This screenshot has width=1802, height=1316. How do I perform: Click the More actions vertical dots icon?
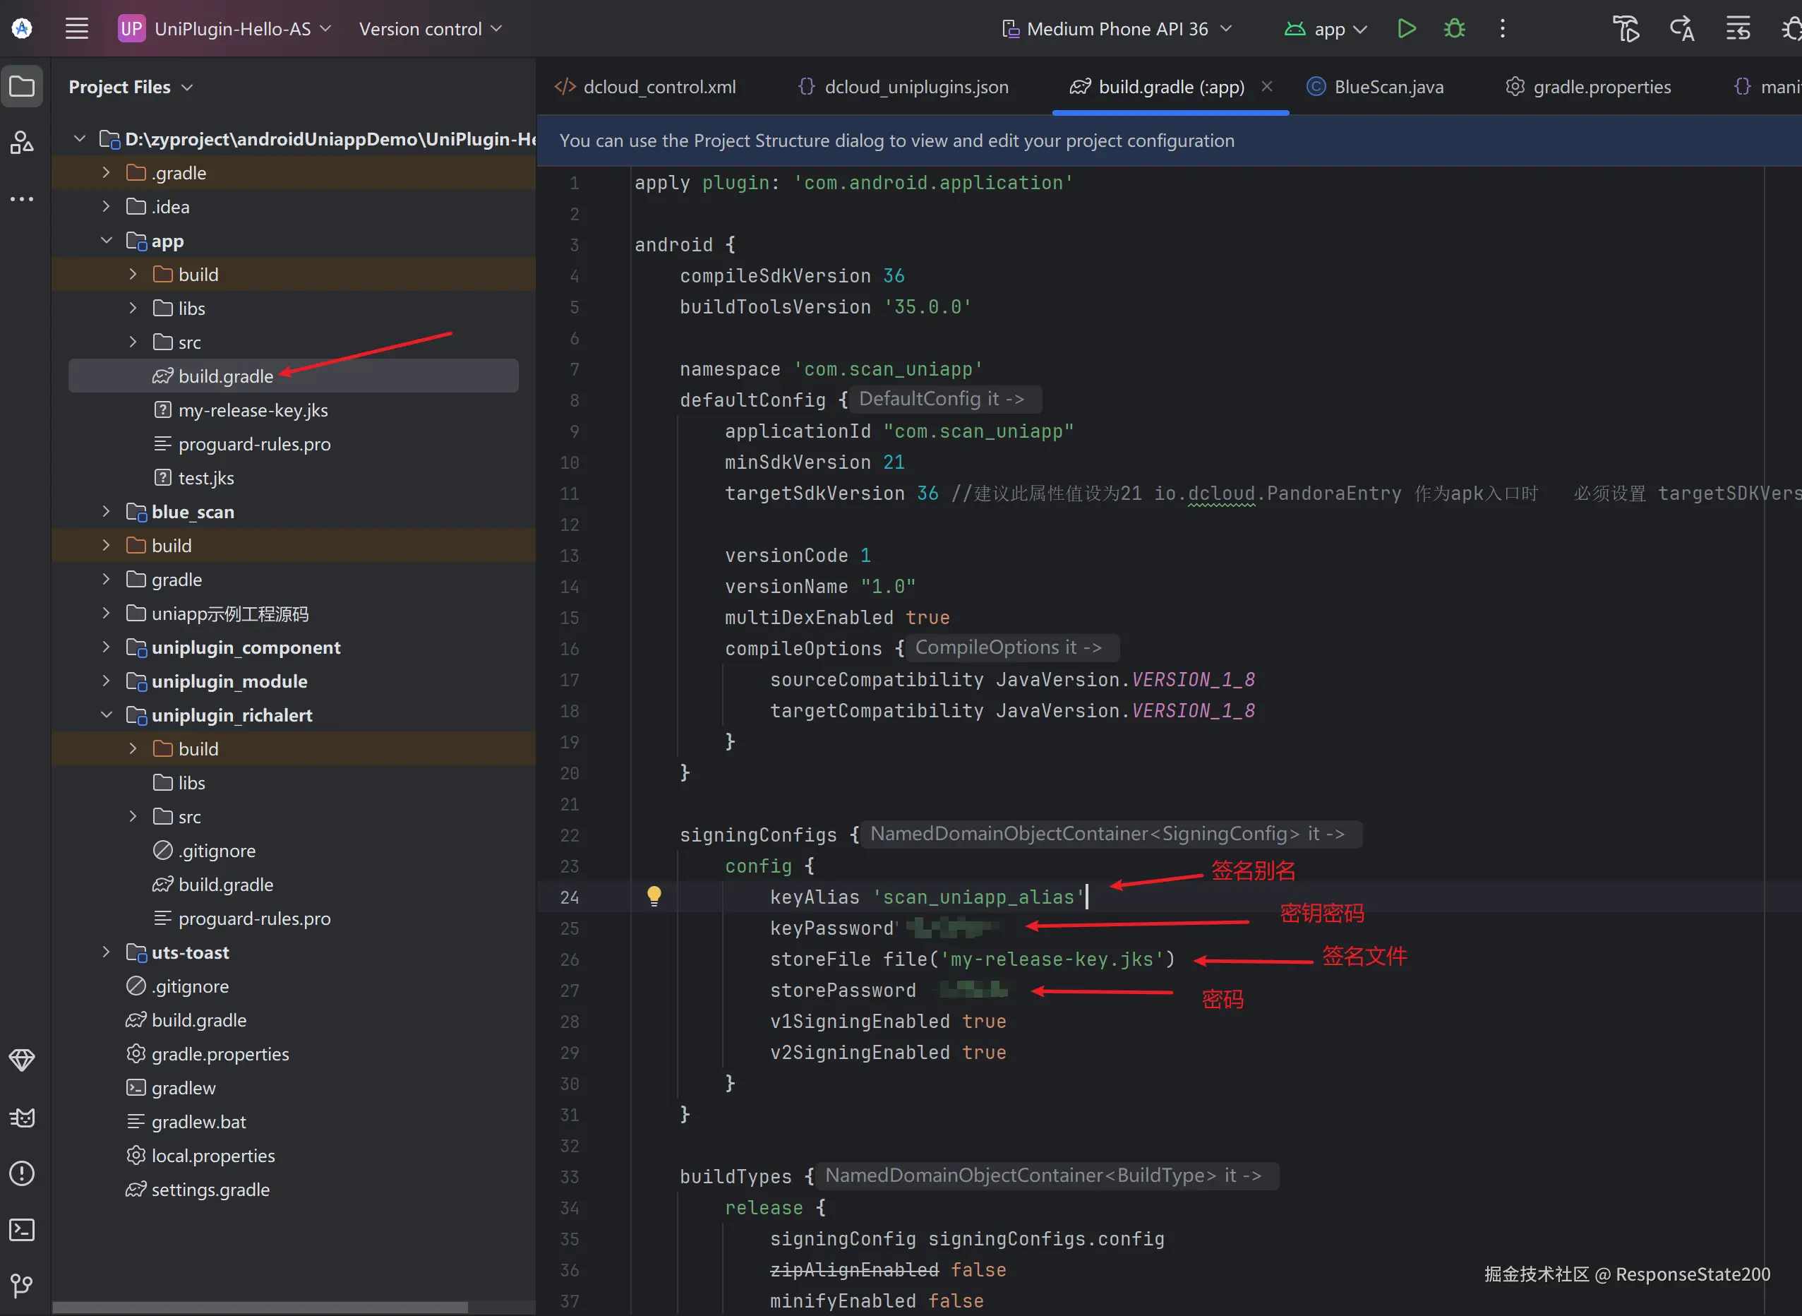tap(1503, 29)
